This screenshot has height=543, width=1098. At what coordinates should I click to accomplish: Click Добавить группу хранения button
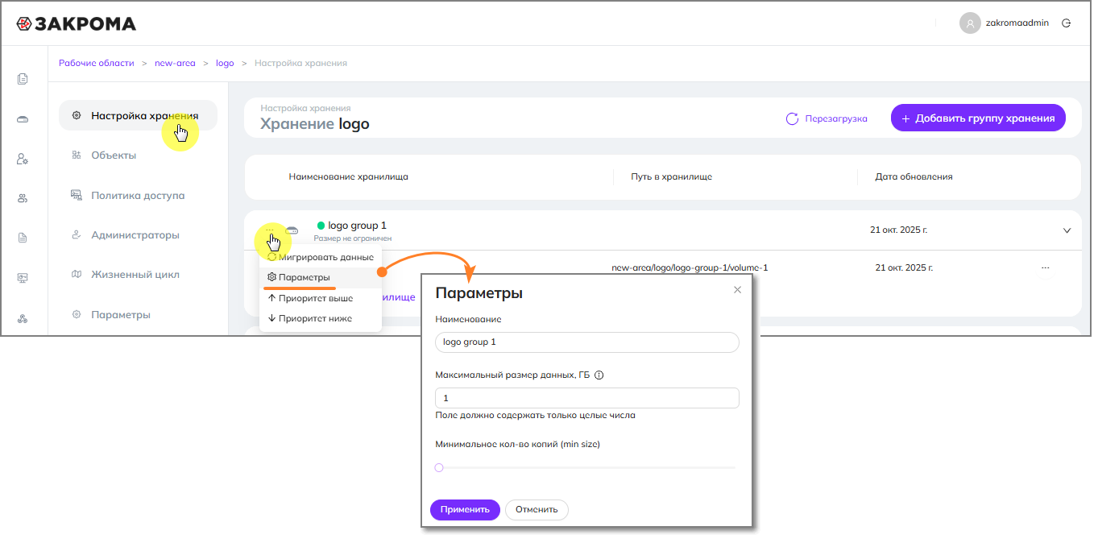pyautogui.click(x=978, y=118)
